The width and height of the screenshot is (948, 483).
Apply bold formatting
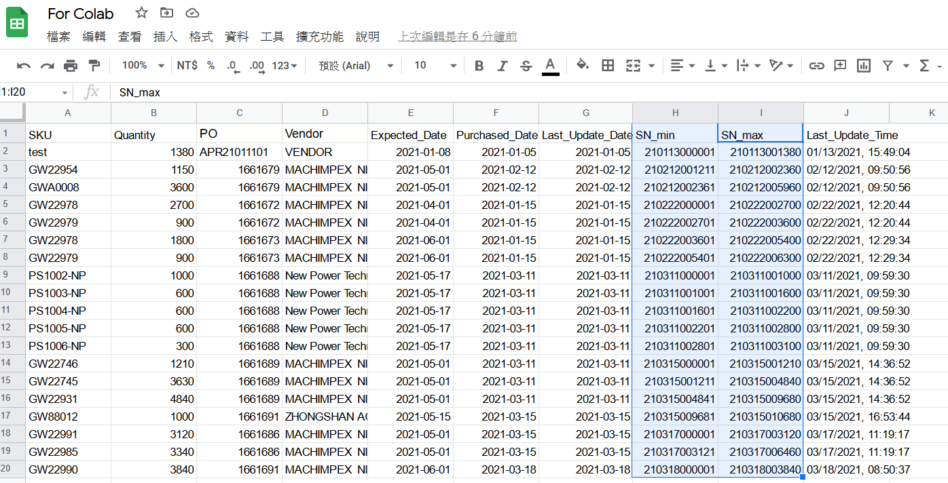click(x=479, y=65)
